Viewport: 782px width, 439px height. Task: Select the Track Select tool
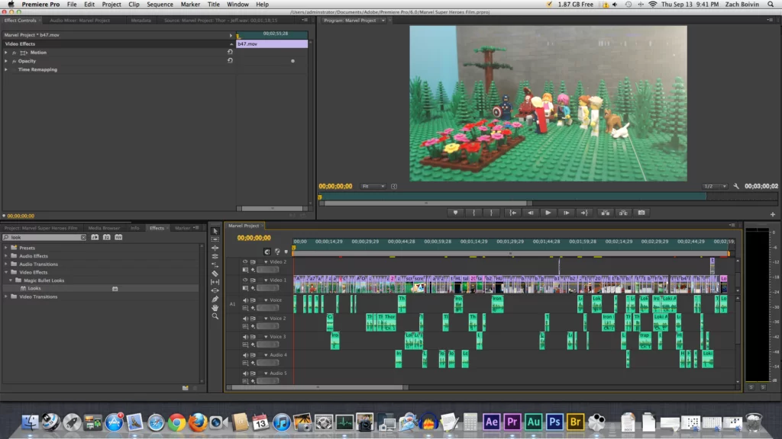[x=215, y=239]
